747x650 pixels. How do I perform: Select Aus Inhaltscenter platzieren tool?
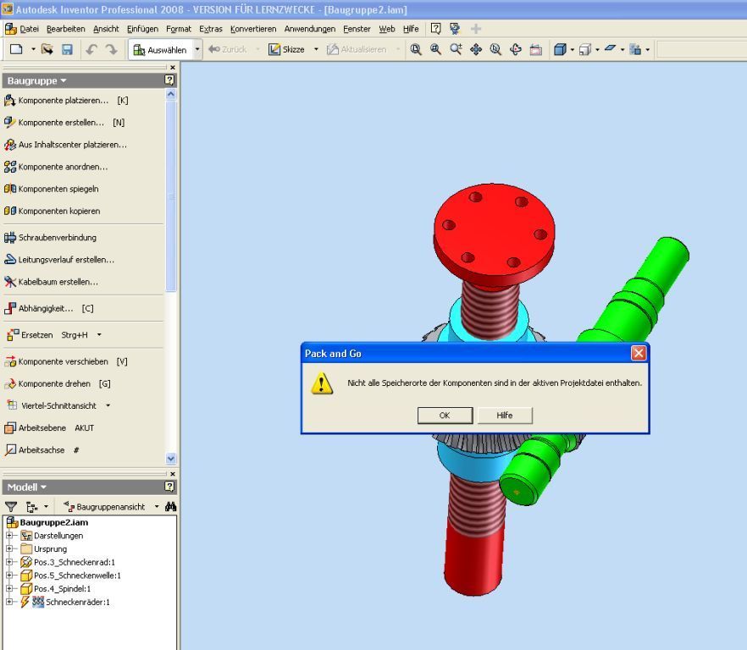[x=65, y=145]
